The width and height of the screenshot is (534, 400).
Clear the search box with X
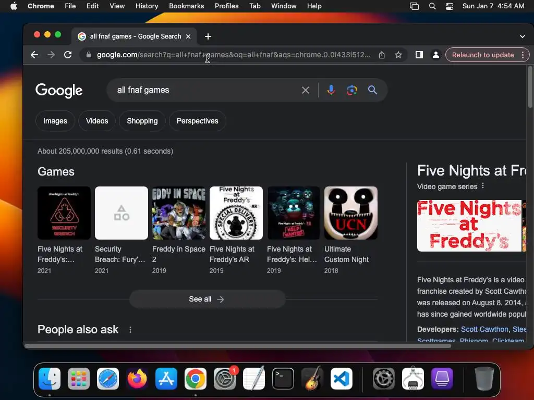pyautogui.click(x=306, y=90)
